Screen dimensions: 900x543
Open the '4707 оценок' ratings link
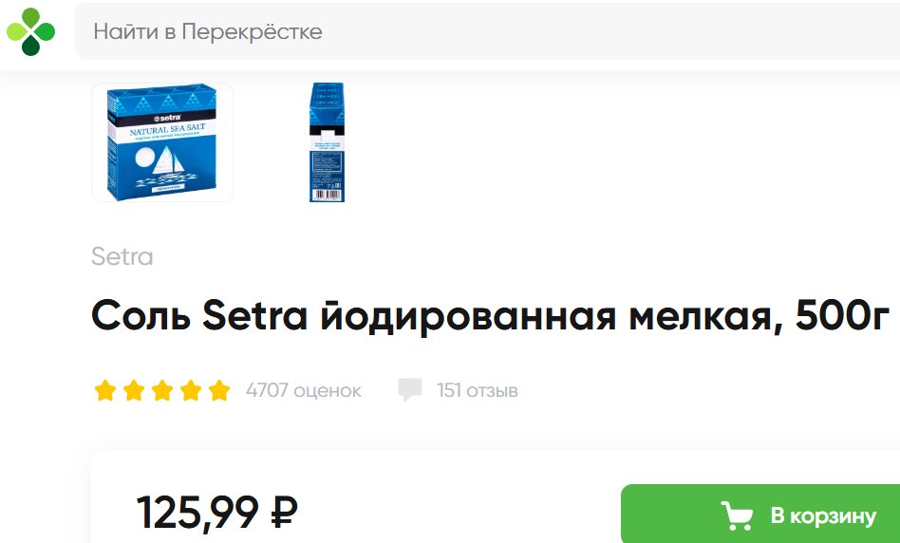(304, 390)
